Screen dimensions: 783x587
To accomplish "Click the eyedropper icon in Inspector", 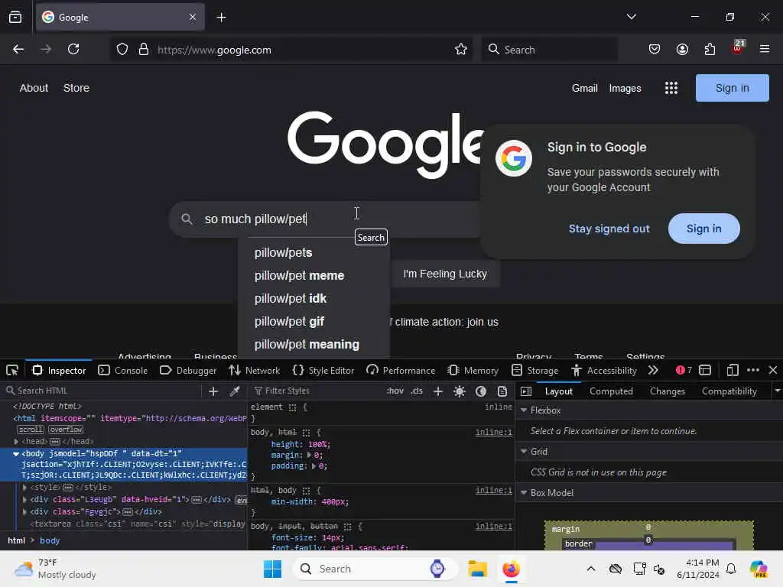I will click(x=235, y=391).
